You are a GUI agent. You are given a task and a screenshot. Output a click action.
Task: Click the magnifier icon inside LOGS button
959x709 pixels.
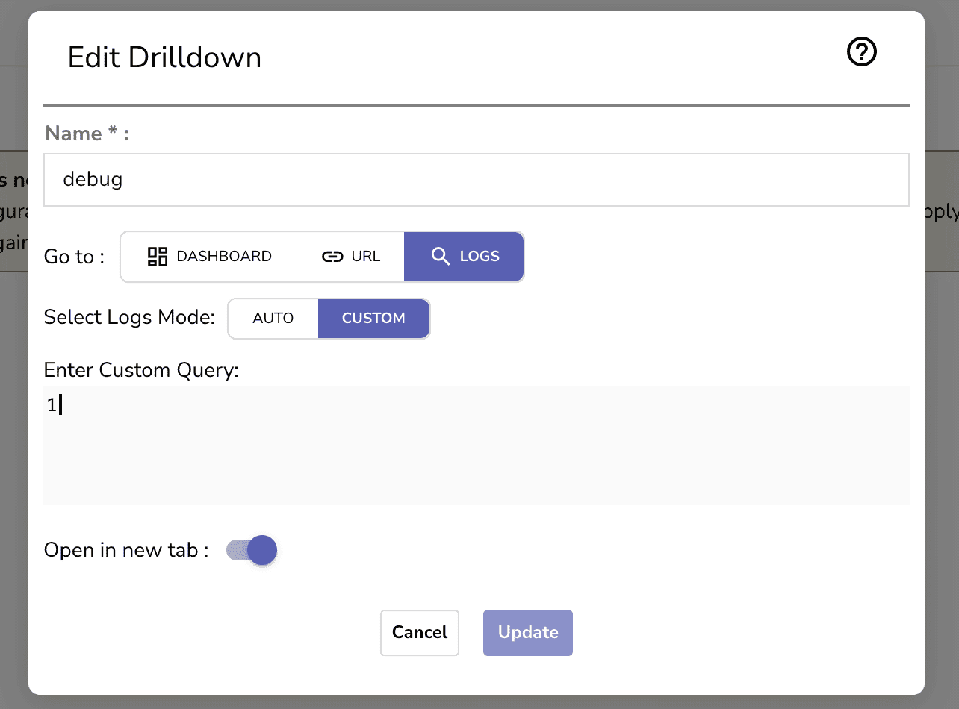click(x=440, y=256)
